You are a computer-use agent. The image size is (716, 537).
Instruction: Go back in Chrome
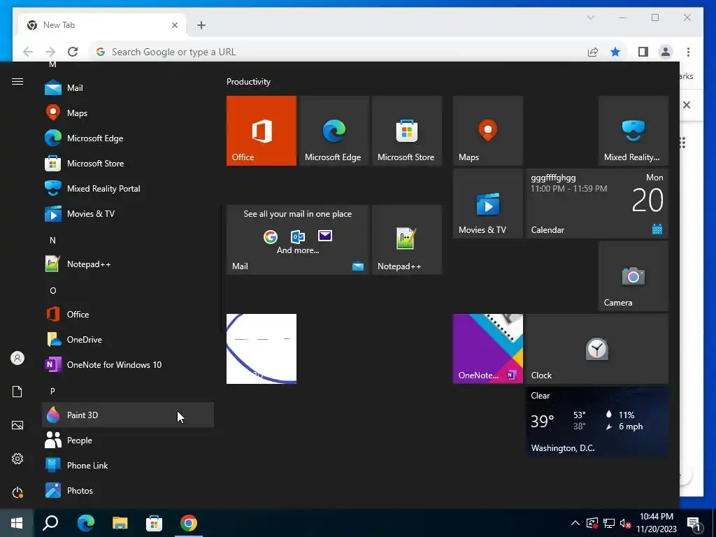[x=28, y=52]
